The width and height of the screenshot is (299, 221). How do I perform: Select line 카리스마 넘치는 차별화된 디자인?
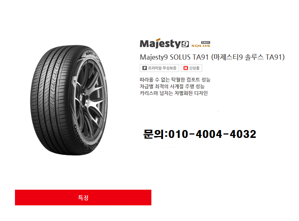tap(173, 93)
